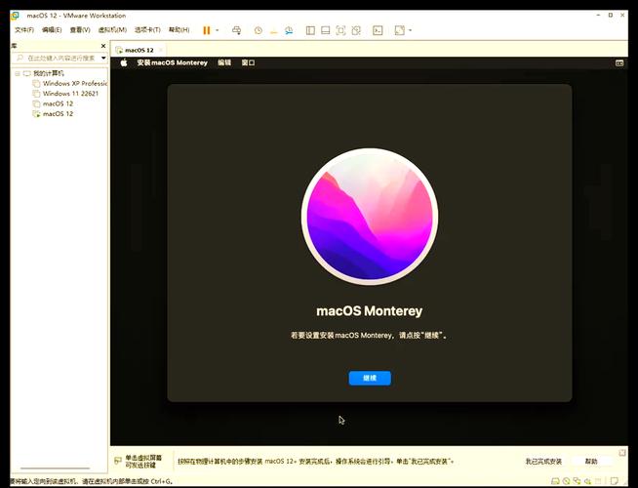Click the macOS Monterey logo image
This screenshot has height=488, width=638.
370,217
